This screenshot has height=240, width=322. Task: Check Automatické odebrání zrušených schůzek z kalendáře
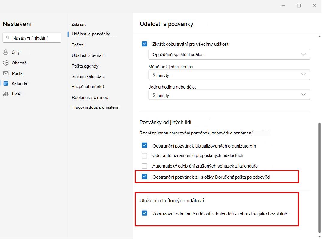coord(145,166)
